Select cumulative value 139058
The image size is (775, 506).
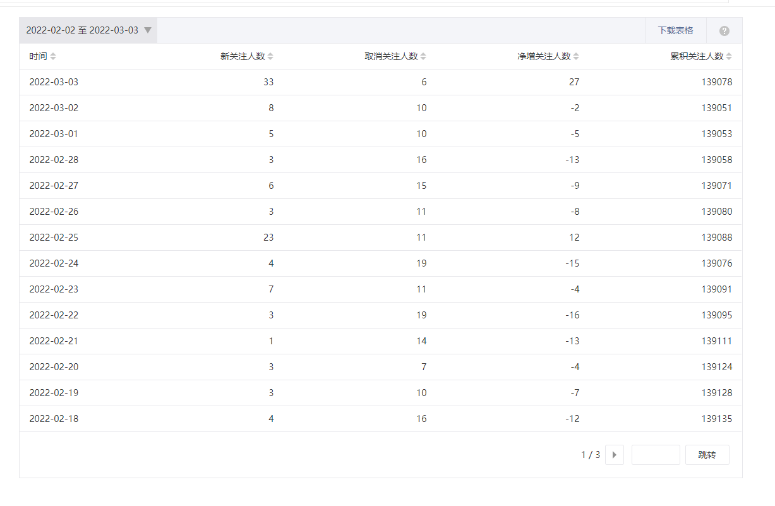717,160
